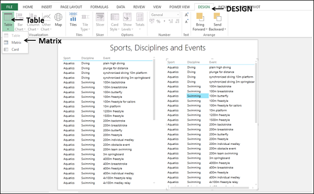Open the FILE tab
The height and width of the screenshot is (194, 314).
(x=9, y=7)
